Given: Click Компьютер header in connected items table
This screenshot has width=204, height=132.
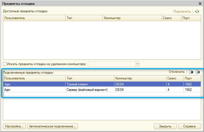Looking at the screenshot, I should click(140, 78).
